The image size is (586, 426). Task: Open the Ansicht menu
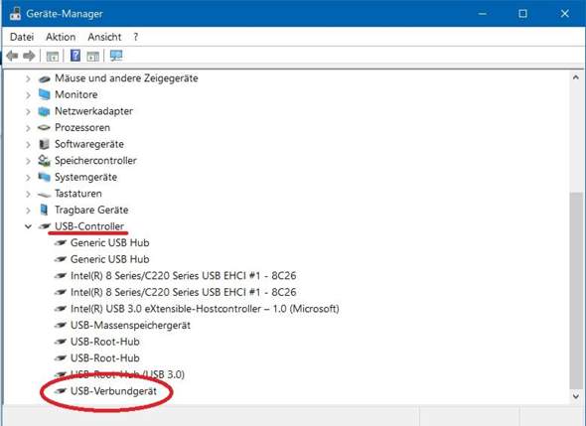click(x=104, y=37)
